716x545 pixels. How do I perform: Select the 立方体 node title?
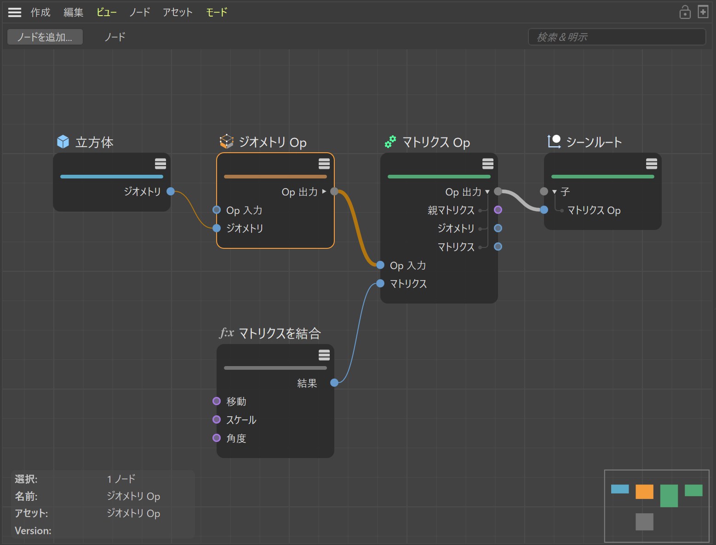(x=94, y=142)
